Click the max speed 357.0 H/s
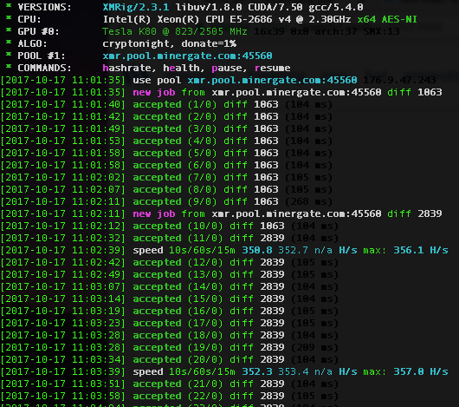The height and width of the screenshot is (407, 459). tap(421, 371)
